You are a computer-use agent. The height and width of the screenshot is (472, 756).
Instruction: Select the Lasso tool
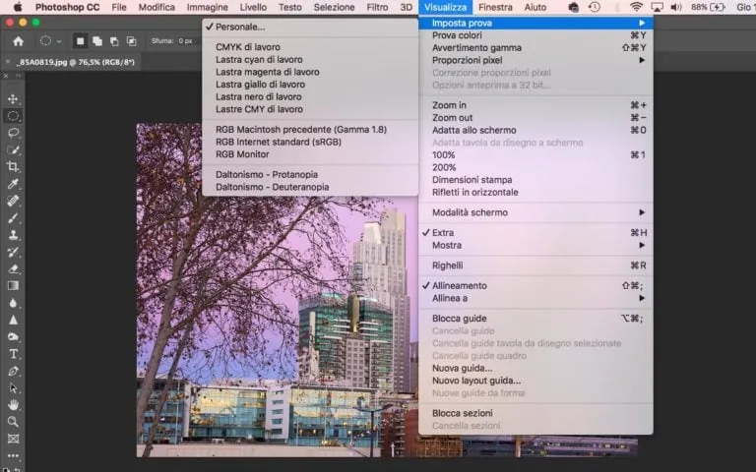14,132
